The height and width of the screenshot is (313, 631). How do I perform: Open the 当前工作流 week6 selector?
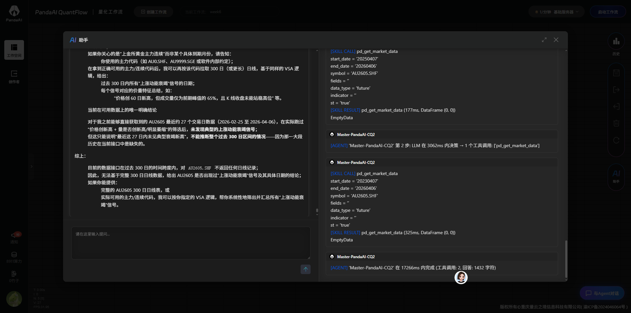(203, 12)
